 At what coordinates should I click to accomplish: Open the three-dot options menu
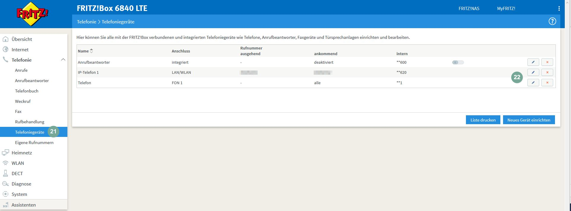(559, 9)
